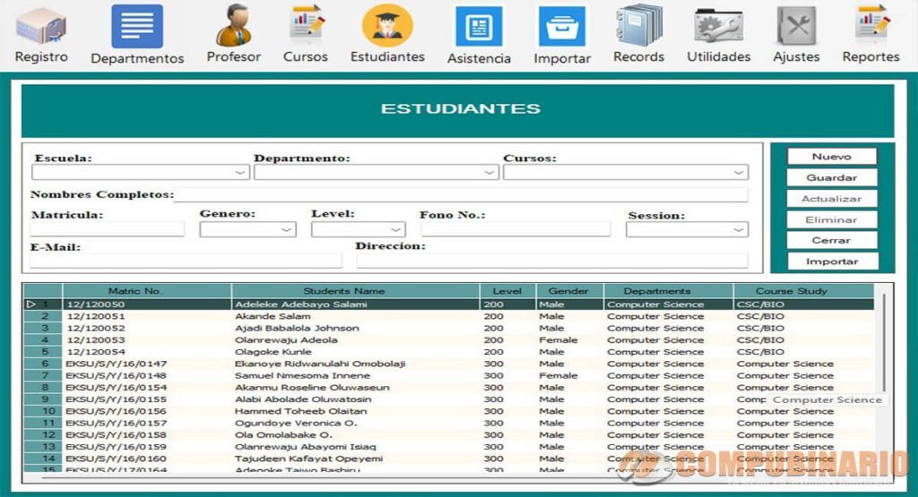
Task: Click the Eliminar button
Action: click(x=832, y=220)
